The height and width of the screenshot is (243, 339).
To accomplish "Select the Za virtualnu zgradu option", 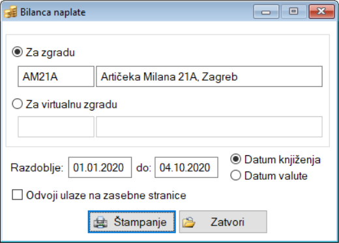I will click(18, 104).
